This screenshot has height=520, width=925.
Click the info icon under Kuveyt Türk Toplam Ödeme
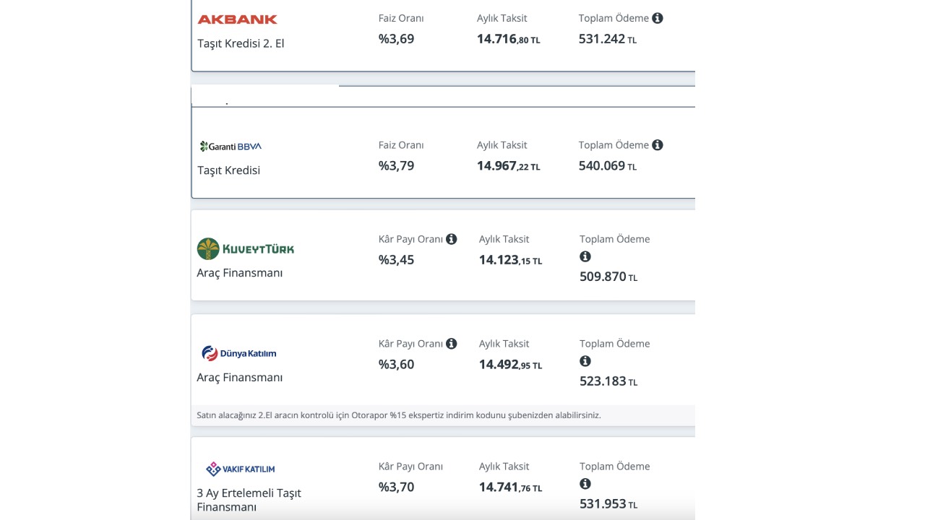pyautogui.click(x=585, y=256)
